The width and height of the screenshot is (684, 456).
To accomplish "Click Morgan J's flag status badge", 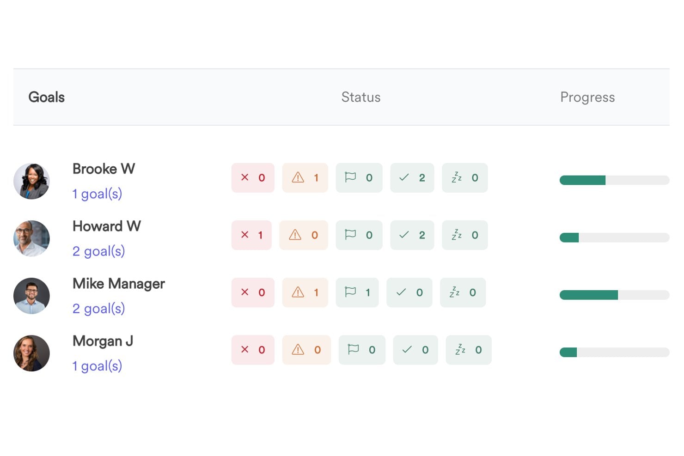I will pyautogui.click(x=362, y=350).
